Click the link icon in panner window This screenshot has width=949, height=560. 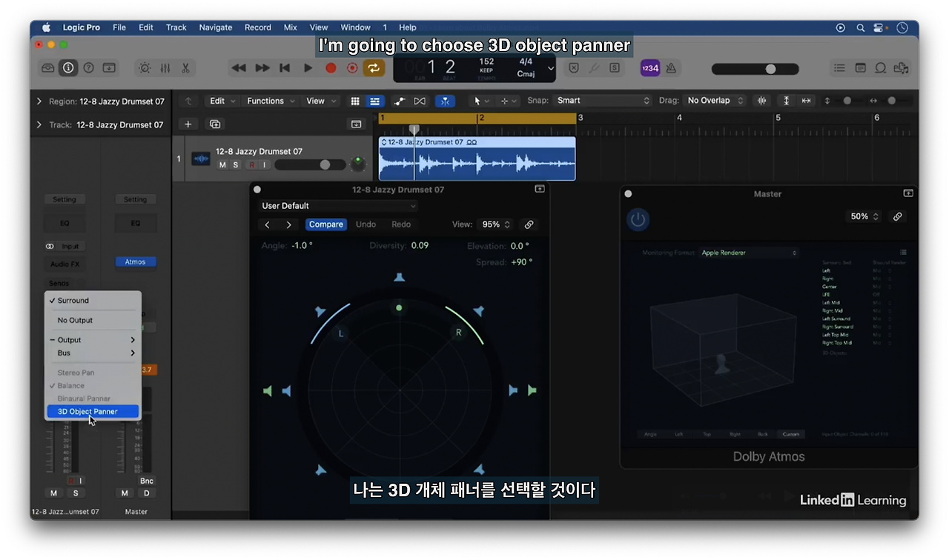click(x=529, y=224)
